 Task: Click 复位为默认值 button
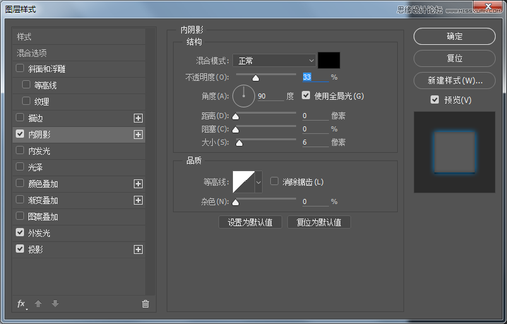pos(319,222)
